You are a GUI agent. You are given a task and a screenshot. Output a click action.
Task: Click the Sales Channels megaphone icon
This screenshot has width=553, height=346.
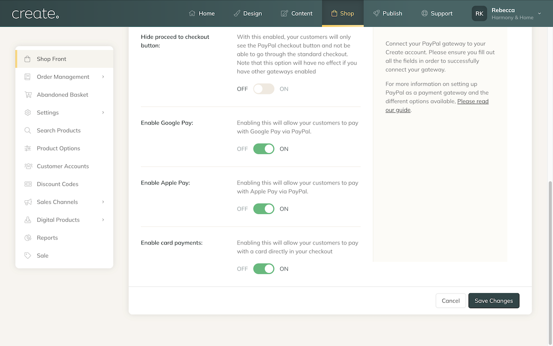click(x=28, y=202)
